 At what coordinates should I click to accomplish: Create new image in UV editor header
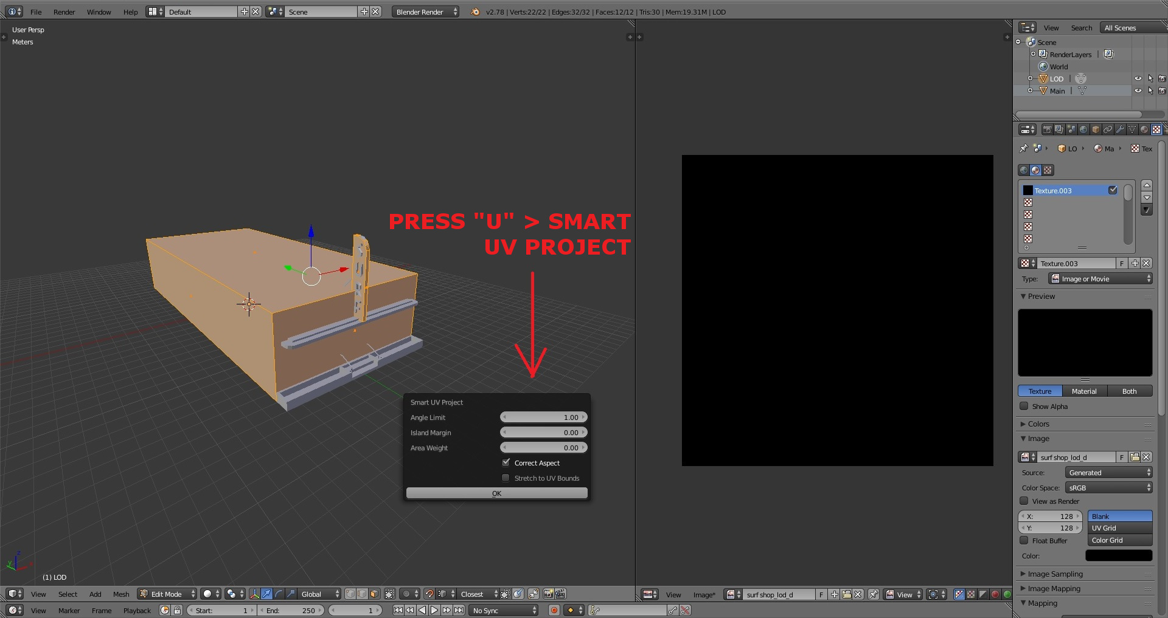pos(835,594)
